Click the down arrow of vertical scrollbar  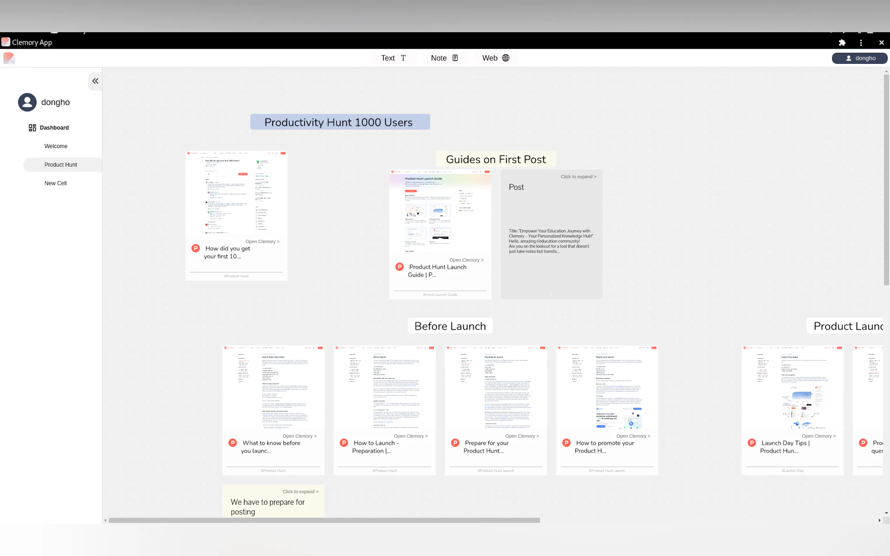tap(886, 513)
